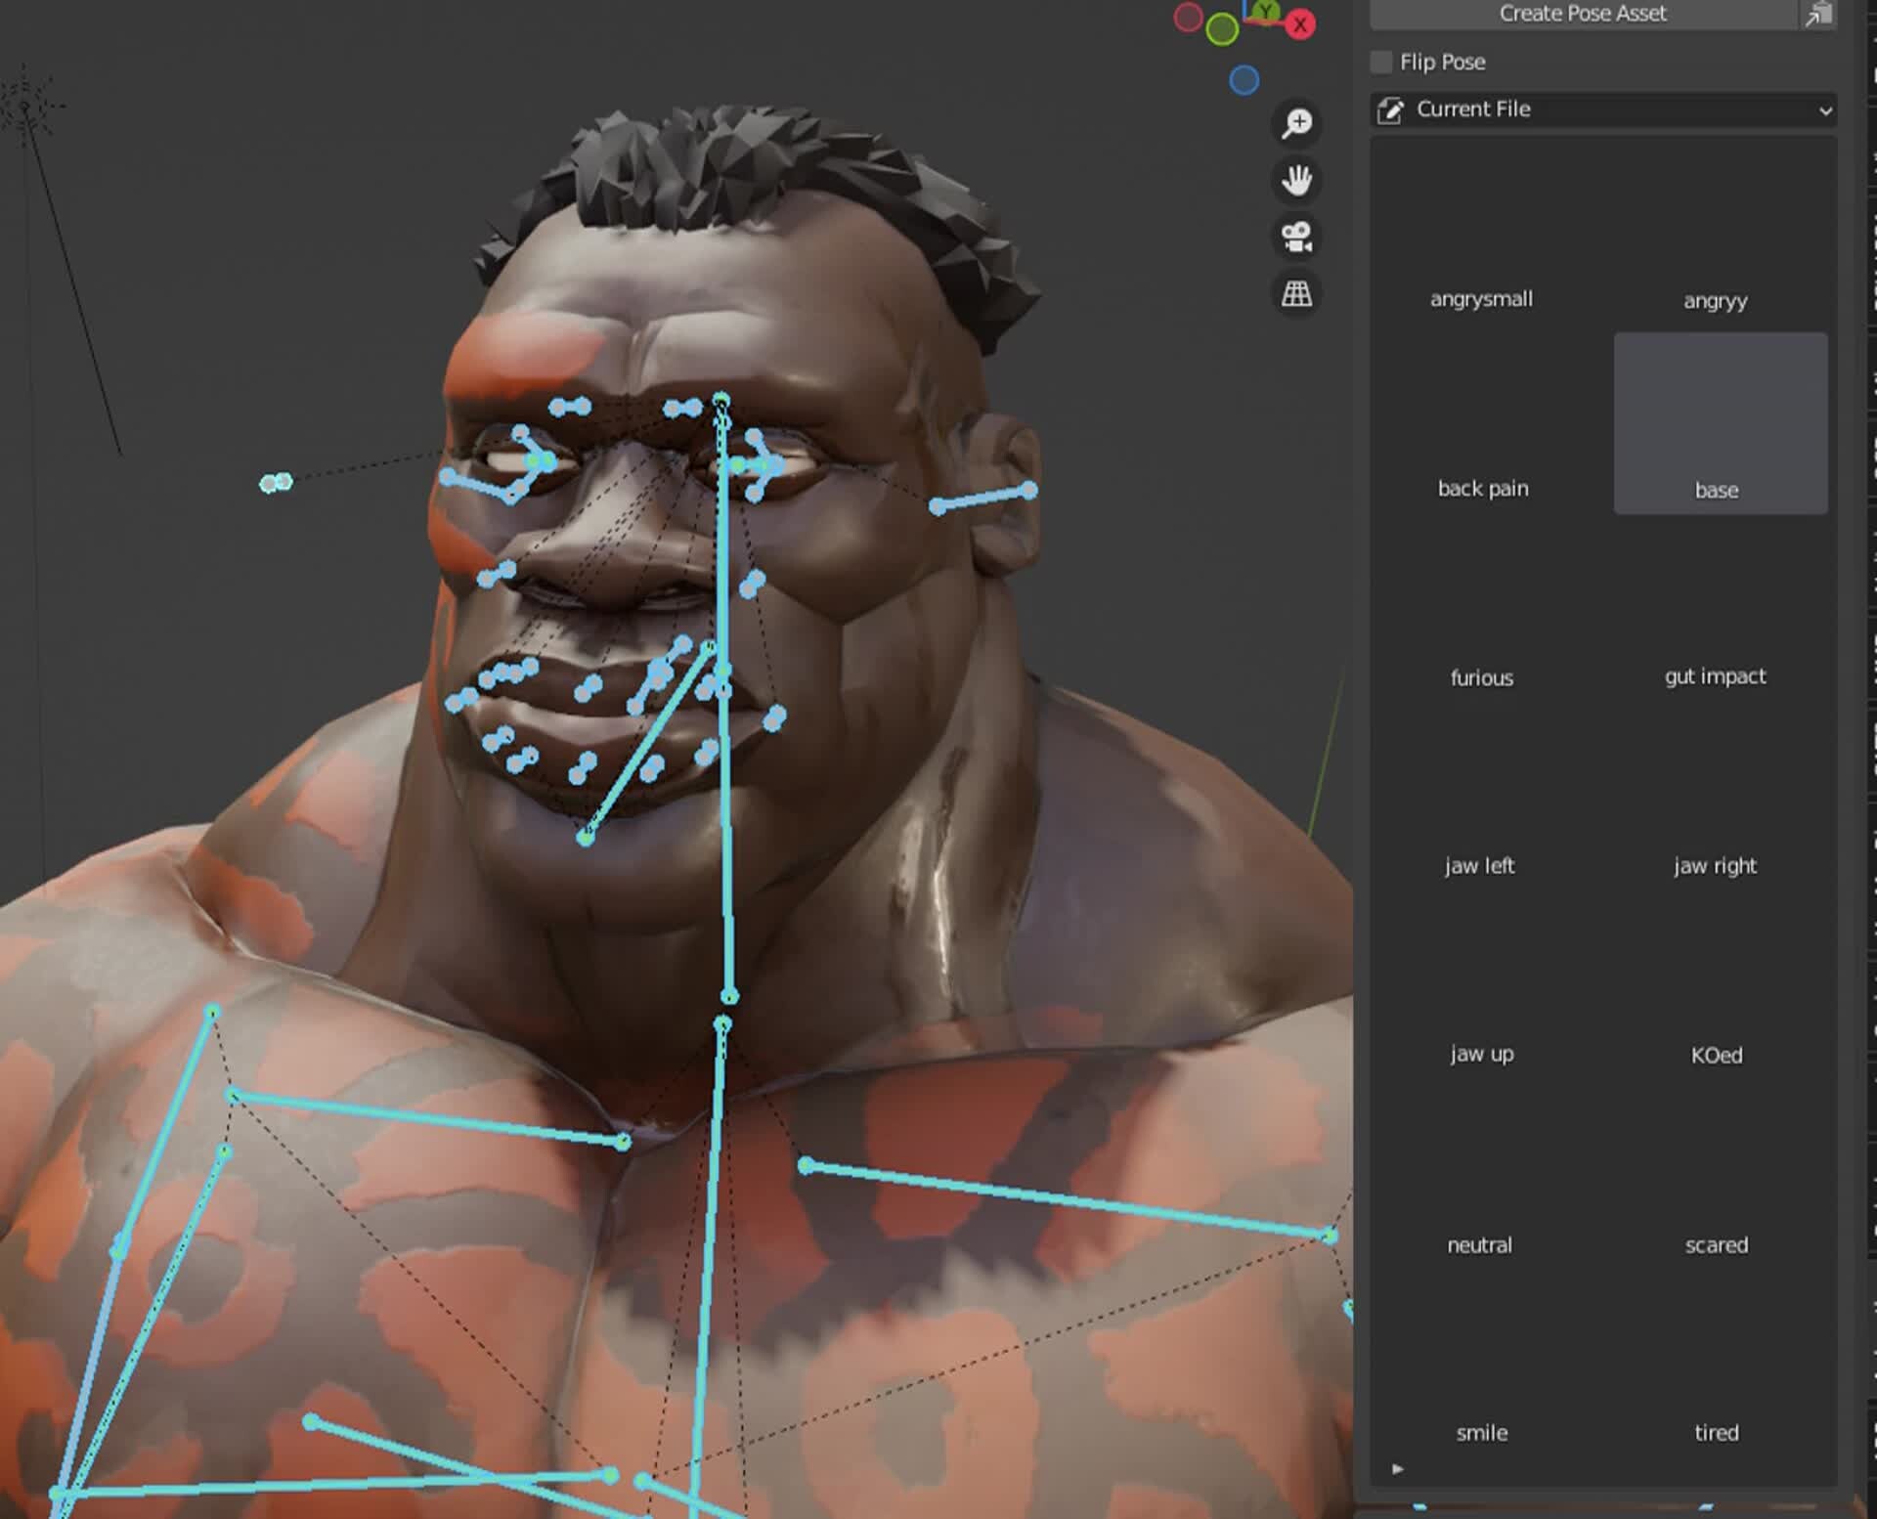Select the Zoom magnifier icon in the viewport

[x=1296, y=122]
